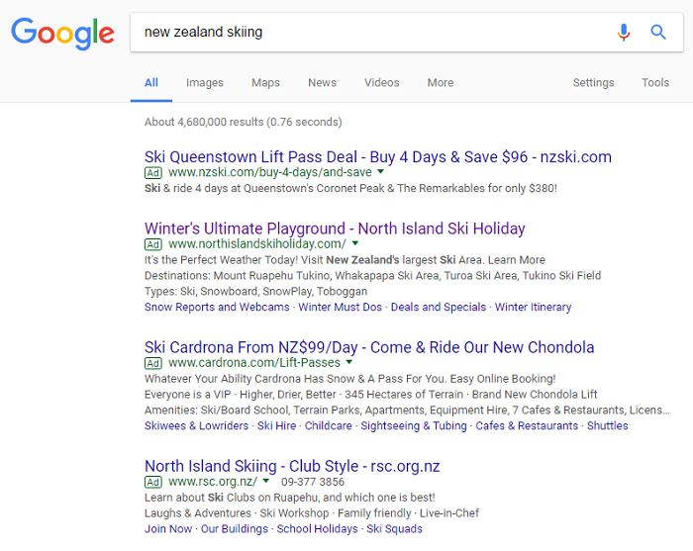
Task: Open the Ski Cardrona From NZ$99/Day result
Action: pyautogui.click(x=369, y=347)
